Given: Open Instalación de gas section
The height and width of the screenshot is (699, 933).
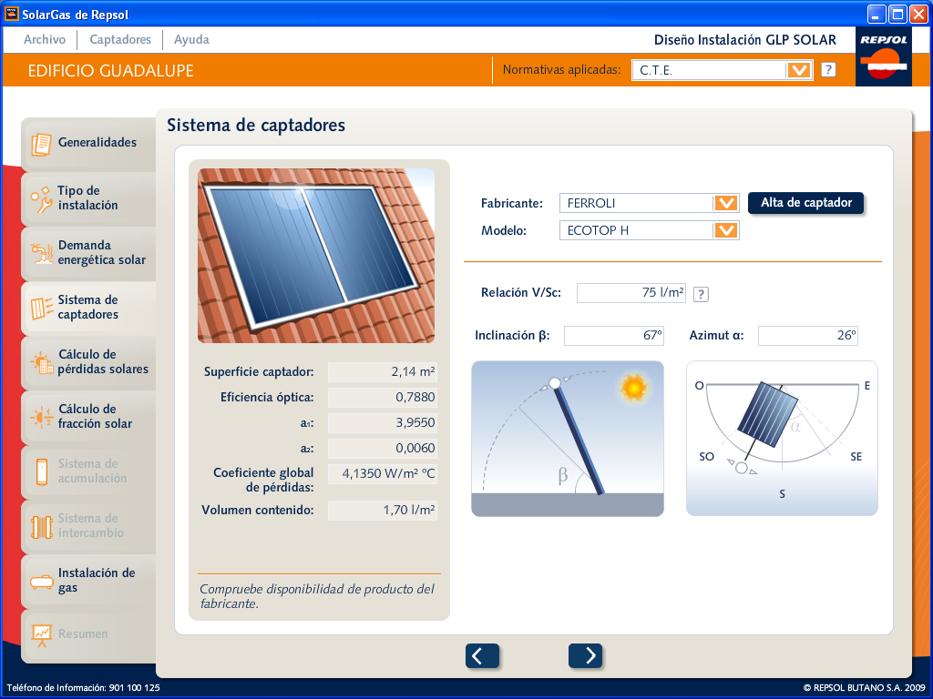Looking at the screenshot, I should coord(88,581).
